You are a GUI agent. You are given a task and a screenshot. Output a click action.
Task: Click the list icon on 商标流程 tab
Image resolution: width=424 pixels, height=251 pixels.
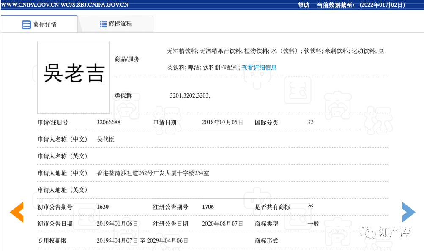[103, 24]
